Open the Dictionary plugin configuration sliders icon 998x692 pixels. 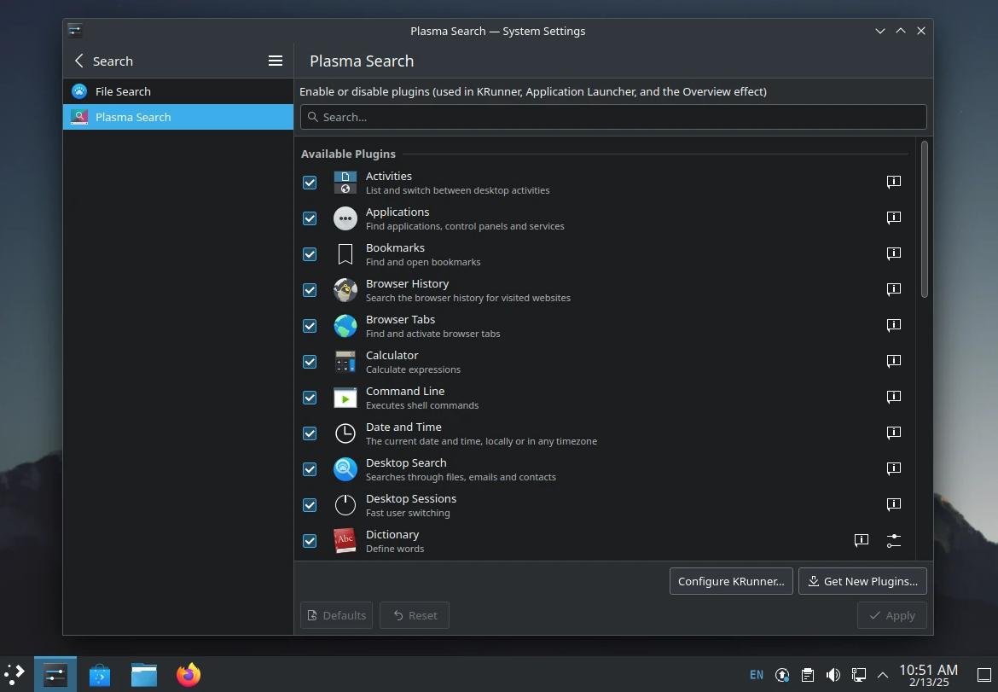894,540
